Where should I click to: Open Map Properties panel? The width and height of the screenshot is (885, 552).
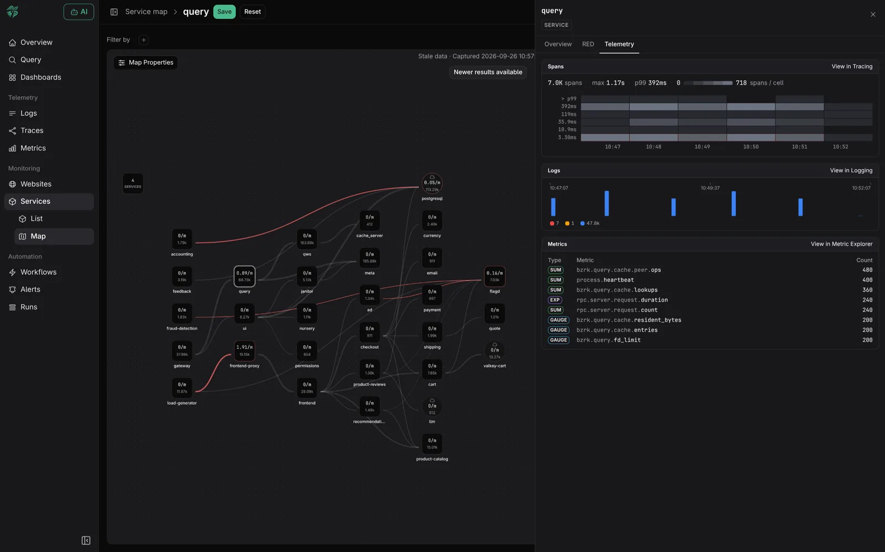145,62
